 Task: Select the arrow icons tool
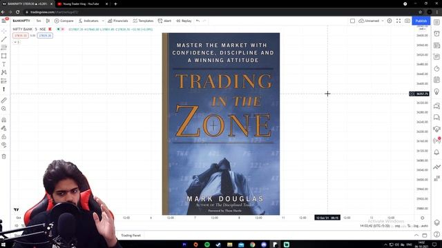(x=4, y=90)
